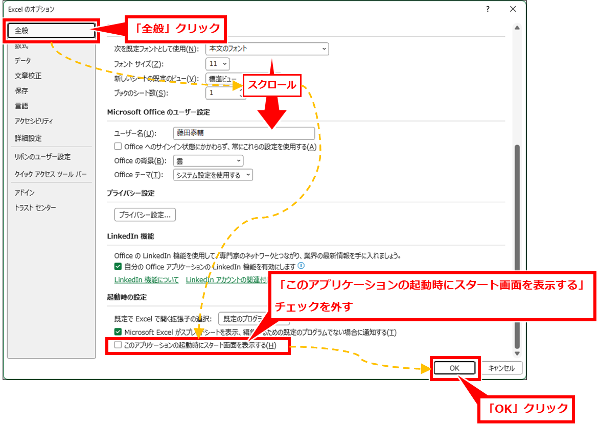Click the scrollbar up arrow

coord(517,28)
